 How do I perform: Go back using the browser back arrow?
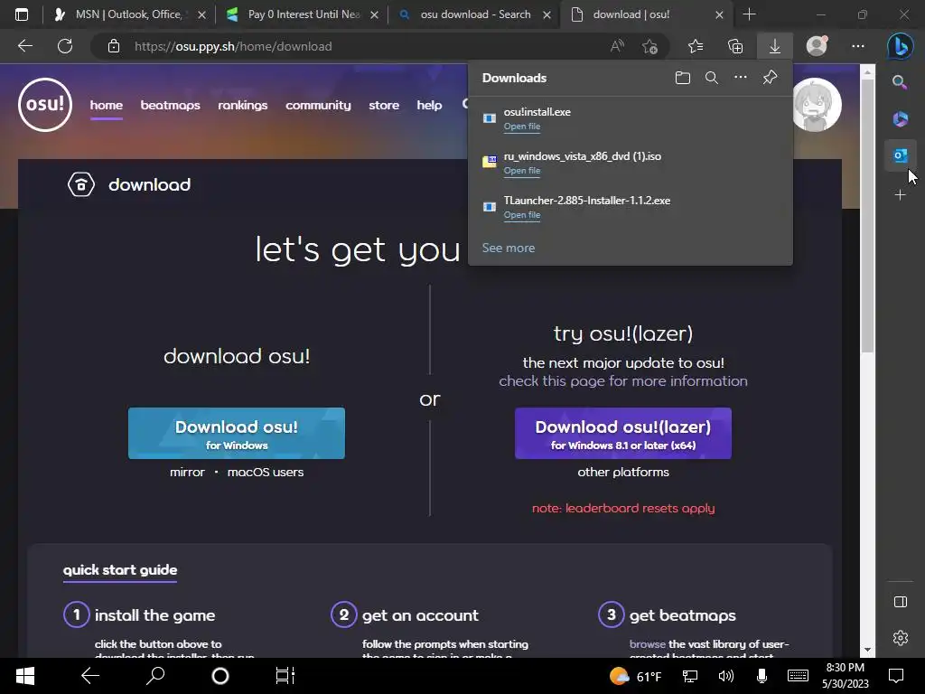pos(24,46)
